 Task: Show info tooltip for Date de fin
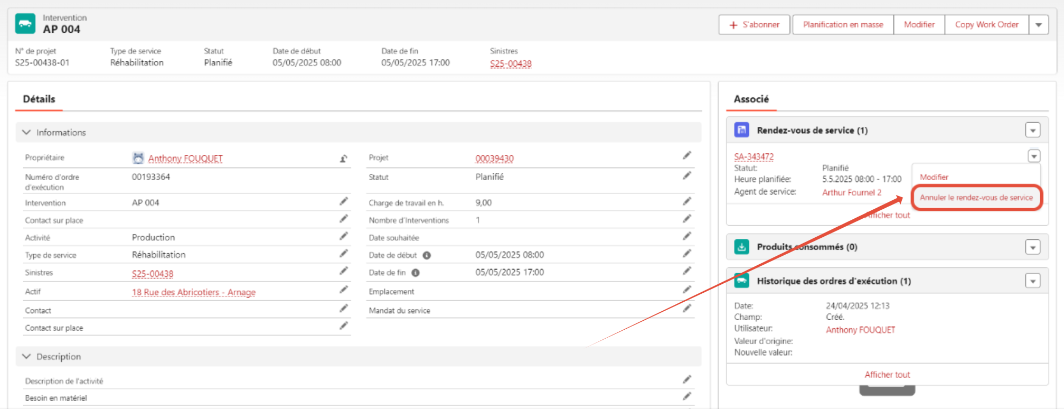(416, 273)
